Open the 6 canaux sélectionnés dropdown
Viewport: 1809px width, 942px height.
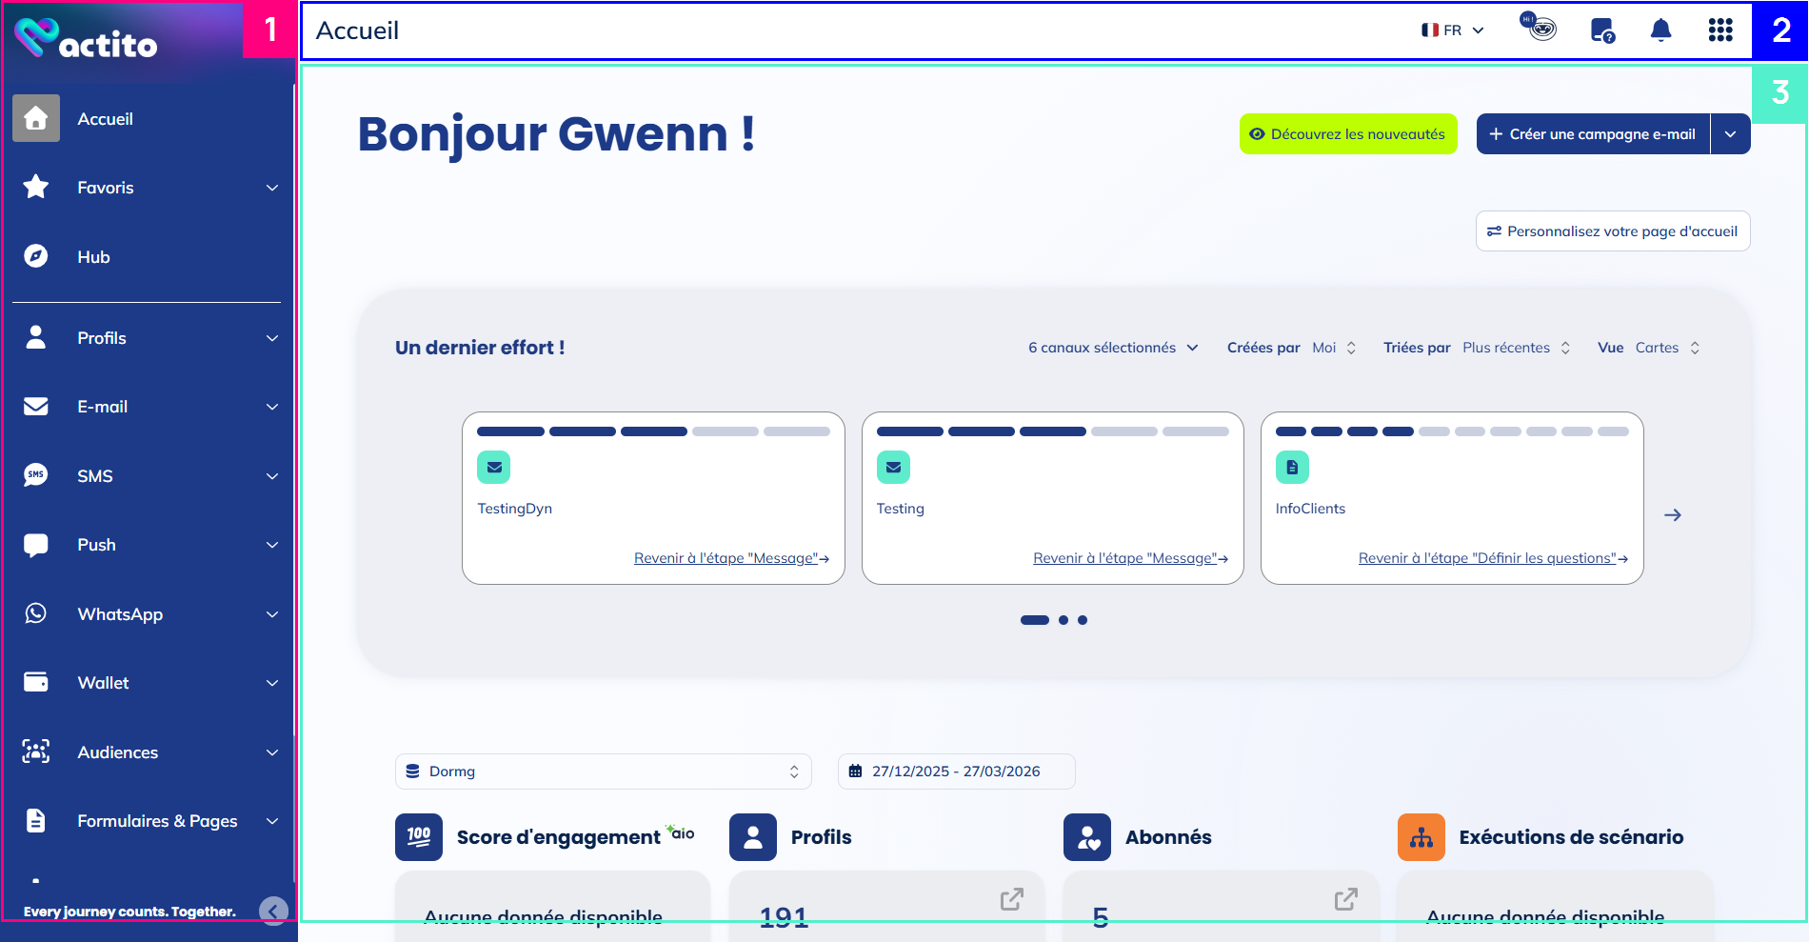click(x=1112, y=348)
